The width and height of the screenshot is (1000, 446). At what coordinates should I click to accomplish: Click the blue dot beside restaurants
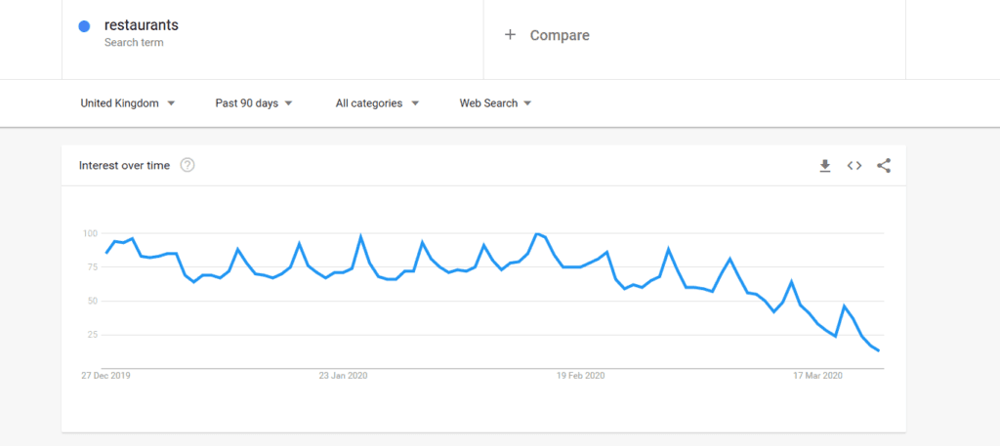pos(85,26)
